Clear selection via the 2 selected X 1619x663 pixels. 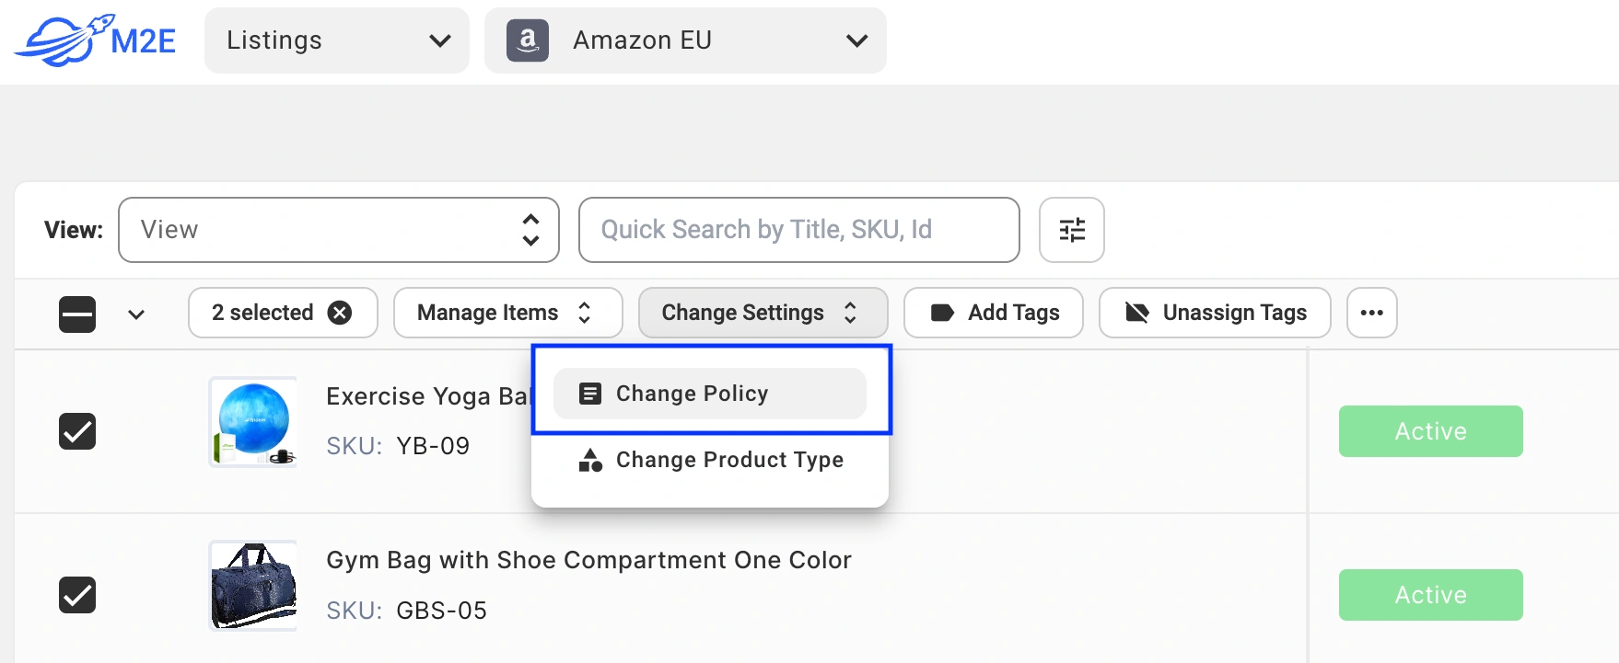click(x=340, y=313)
